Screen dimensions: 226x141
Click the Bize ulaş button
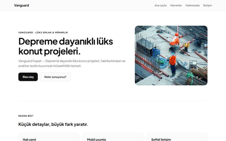coord(28,77)
